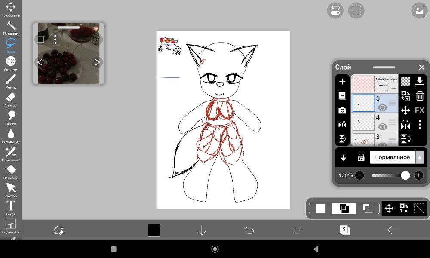This screenshot has height=258, width=430.
Task: Flip layer horizontally left icon
Action: pos(342,125)
